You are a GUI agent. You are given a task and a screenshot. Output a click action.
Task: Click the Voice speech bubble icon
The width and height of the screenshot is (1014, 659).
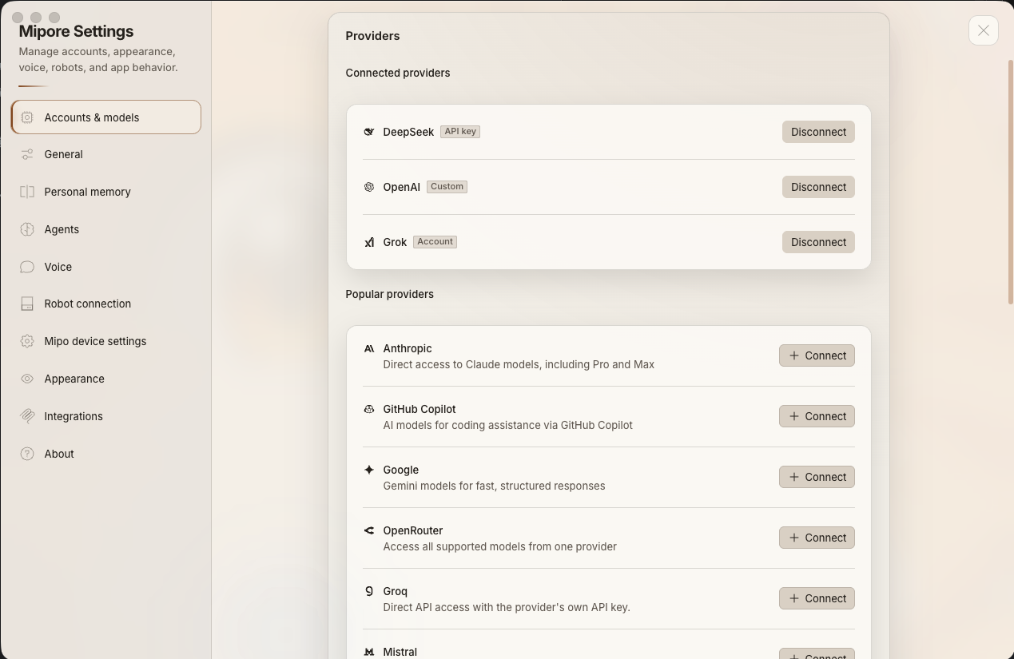click(x=27, y=267)
